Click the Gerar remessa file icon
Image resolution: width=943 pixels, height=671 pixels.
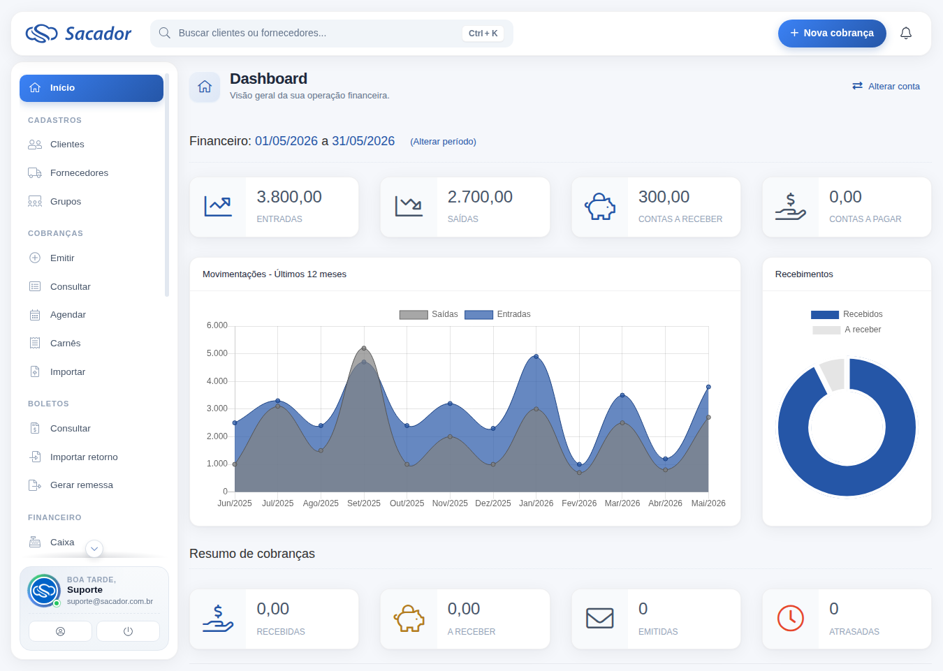35,485
